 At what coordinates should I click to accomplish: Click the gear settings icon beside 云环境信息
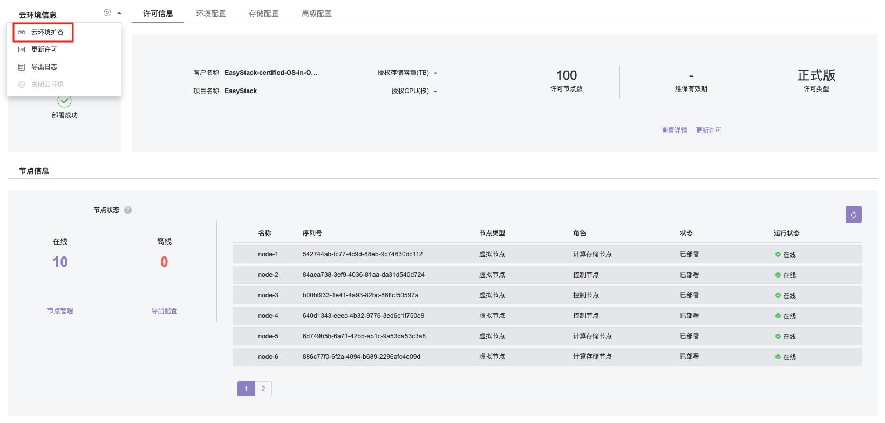[x=107, y=12]
